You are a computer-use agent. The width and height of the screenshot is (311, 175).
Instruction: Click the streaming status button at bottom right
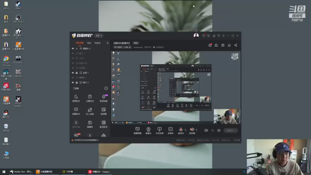point(231,130)
